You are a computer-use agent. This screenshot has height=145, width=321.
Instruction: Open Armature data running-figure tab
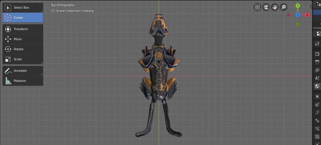[x=317, y=113]
